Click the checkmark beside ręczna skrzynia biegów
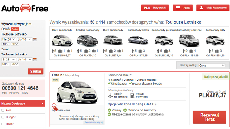Image resolution: width=230 pixels, height=129 pixels. tap(130, 84)
